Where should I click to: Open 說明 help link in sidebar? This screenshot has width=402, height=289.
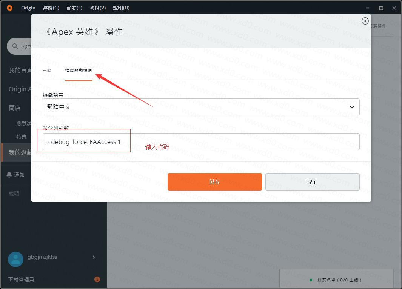pos(14,194)
